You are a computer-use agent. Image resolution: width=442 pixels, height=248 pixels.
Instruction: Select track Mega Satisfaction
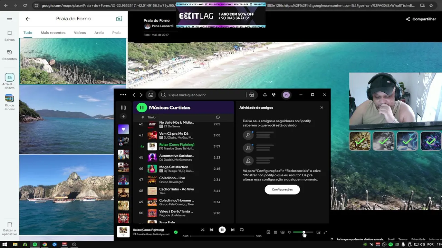pyautogui.click(x=184, y=169)
